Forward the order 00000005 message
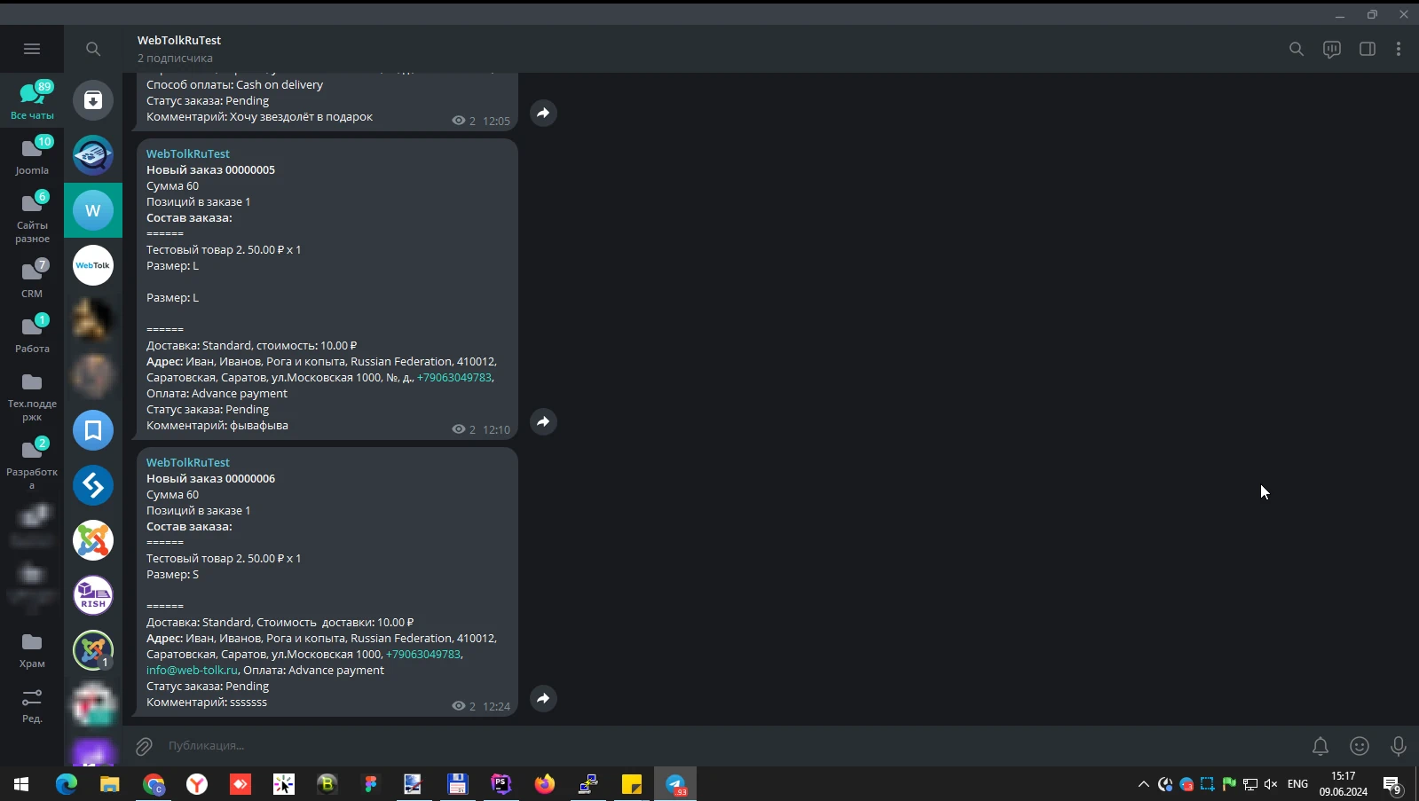This screenshot has height=801, width=1419. point(543,421)
